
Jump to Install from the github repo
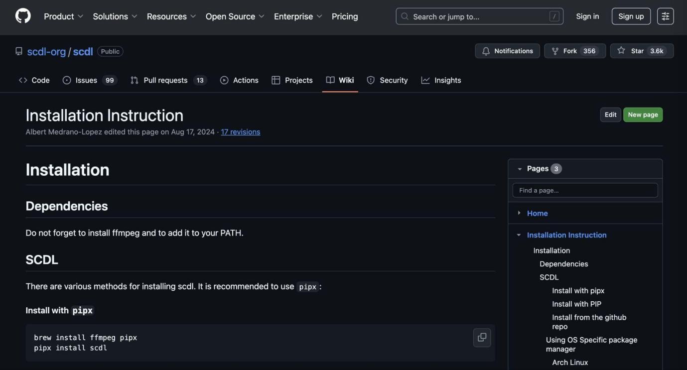click(x=589, y=322)
